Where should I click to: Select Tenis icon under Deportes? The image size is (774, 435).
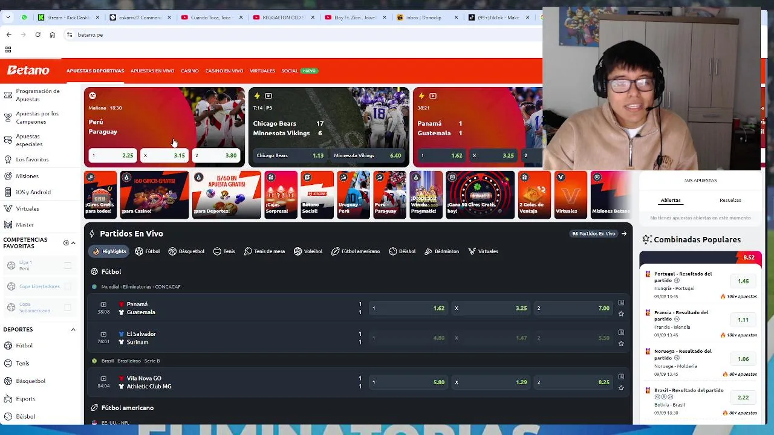point(8,363)
